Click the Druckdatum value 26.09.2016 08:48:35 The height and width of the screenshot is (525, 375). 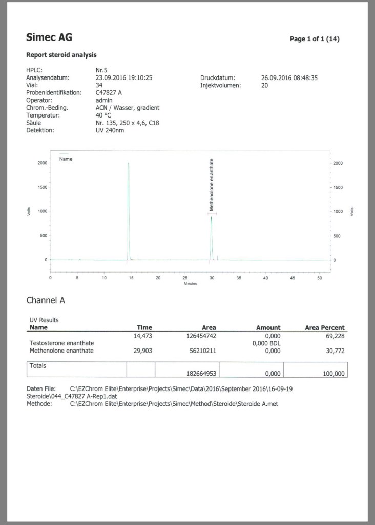point(297,78)
